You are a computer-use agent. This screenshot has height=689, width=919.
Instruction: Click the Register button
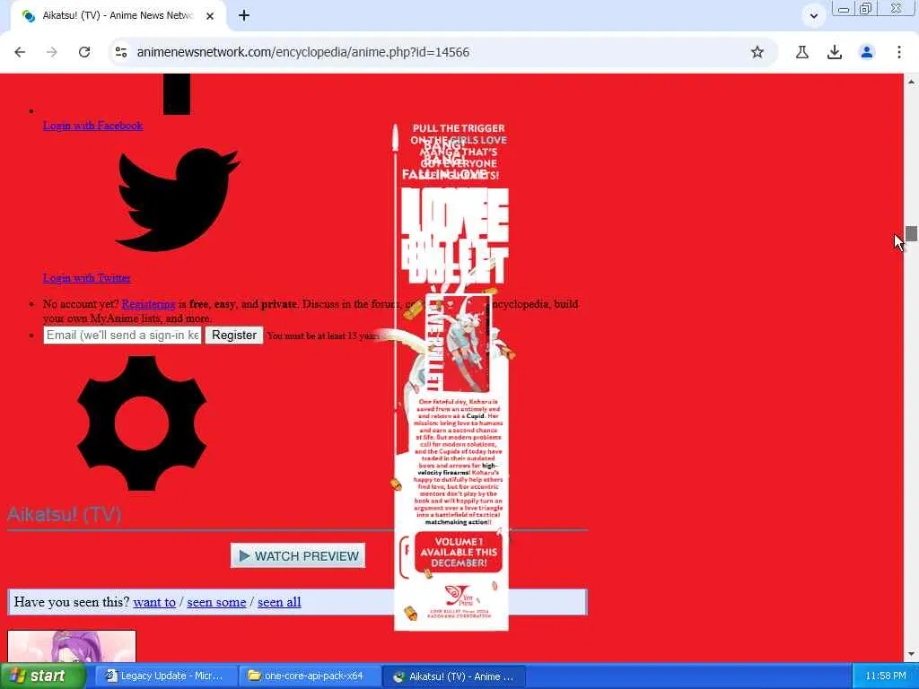coord(234,336)
